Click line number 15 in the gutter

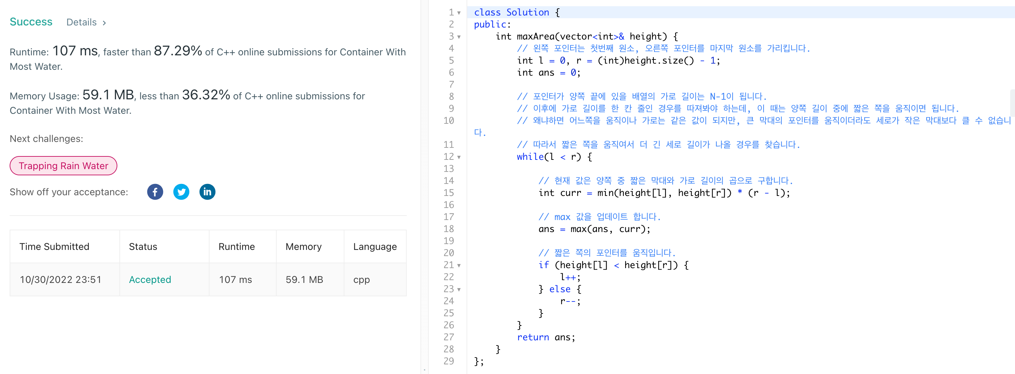tap(448, 193)
